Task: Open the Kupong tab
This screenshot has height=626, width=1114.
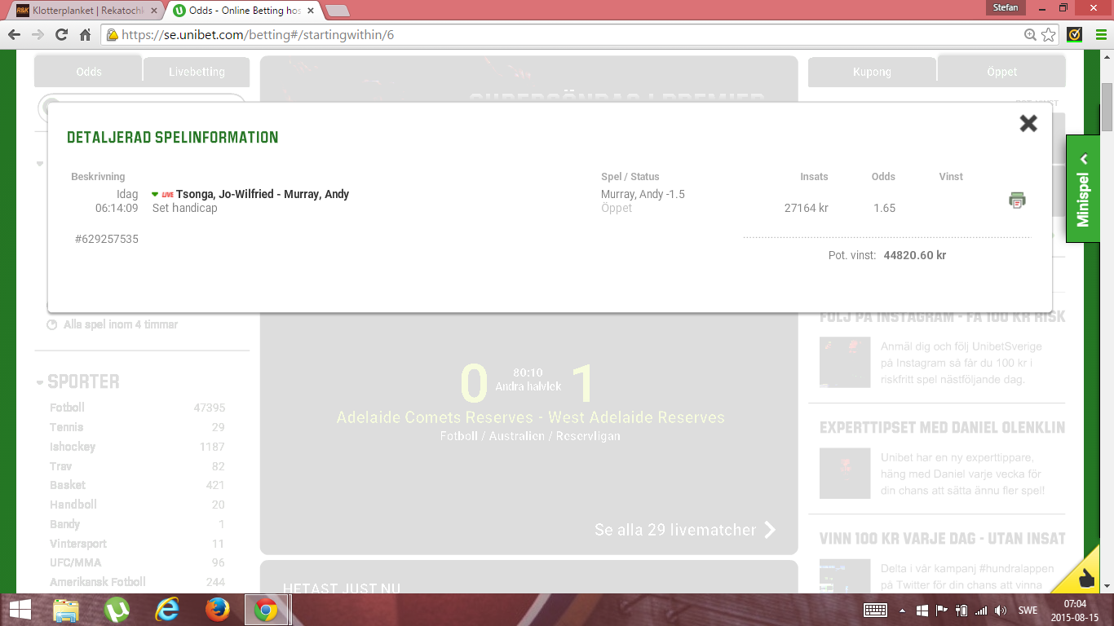Action: tap(872, 72)
